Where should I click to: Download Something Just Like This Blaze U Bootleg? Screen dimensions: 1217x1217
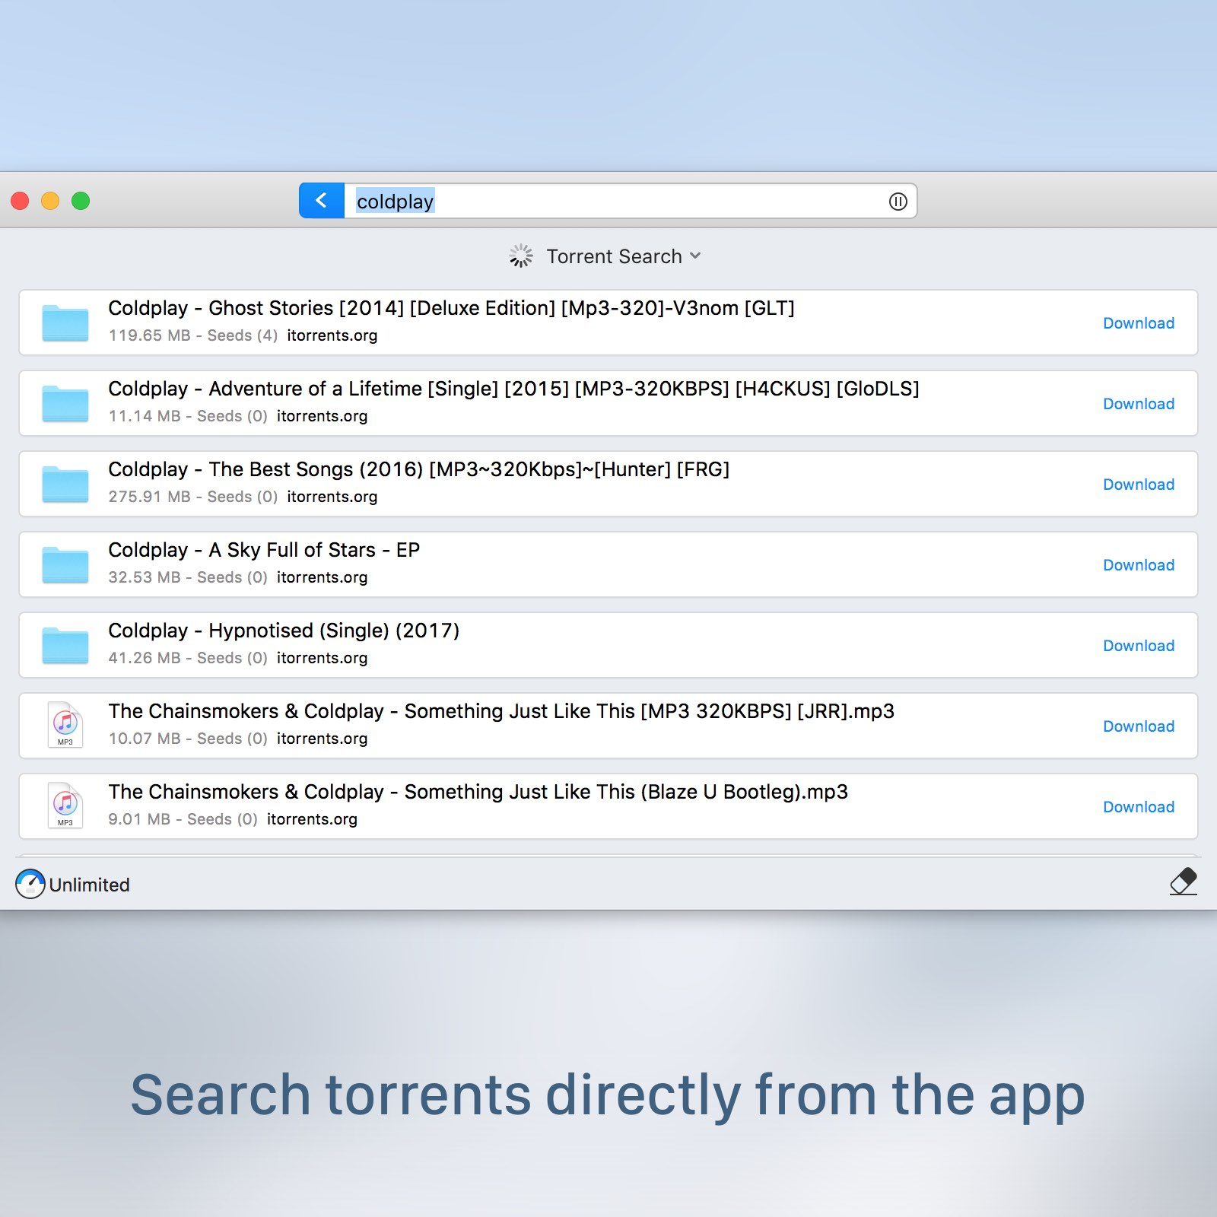(x=1139, y=807)
